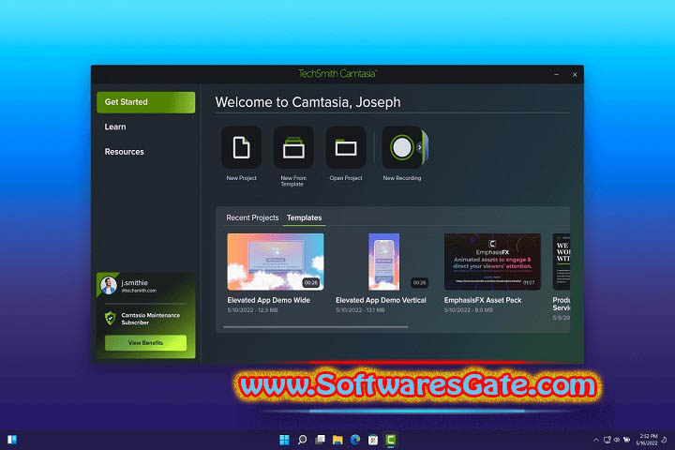Screen dimensions: 675x450
Task: Minimize the Camtasia welcome window
Action: pyautogui.click(x=556, y=74)
